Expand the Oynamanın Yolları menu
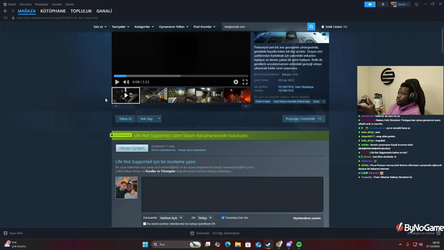Viewport: 444px width, 250px height. point(173,27)
